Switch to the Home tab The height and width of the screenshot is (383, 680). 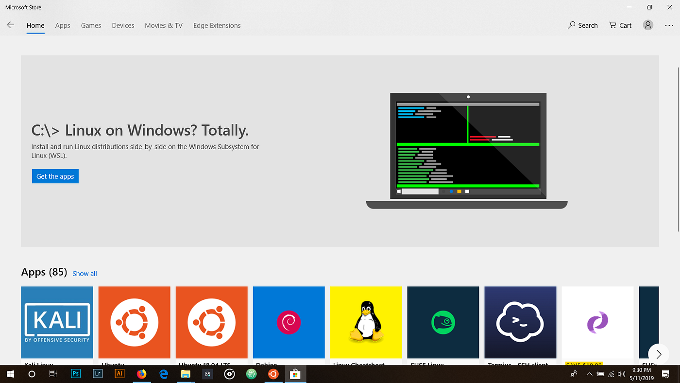[35, 25]
